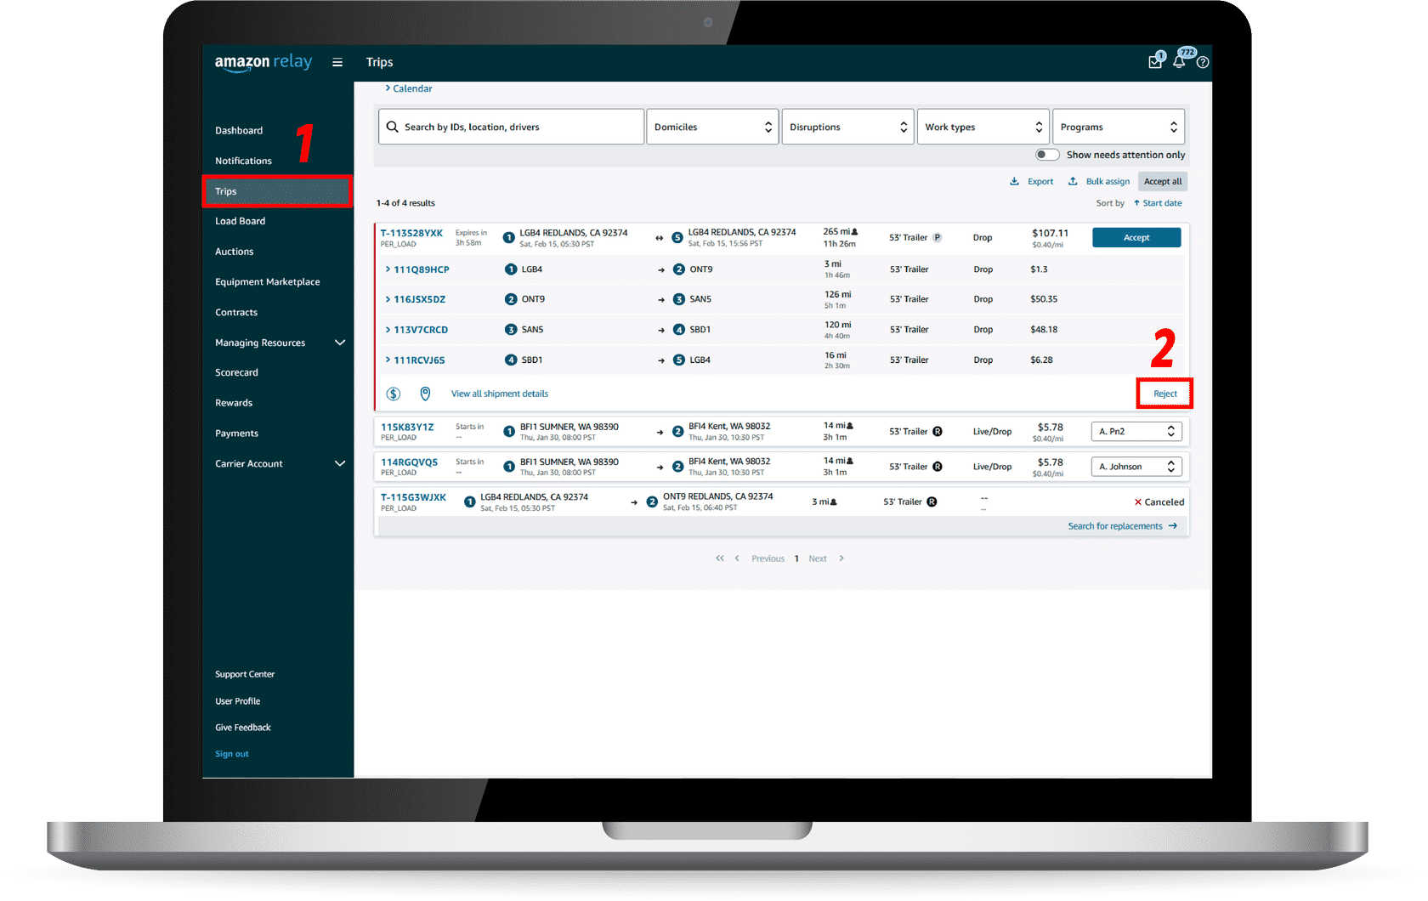Click the Bulk assign upload icon
The height and width of the screenshot is (901, 1428).
[1073, 181]
